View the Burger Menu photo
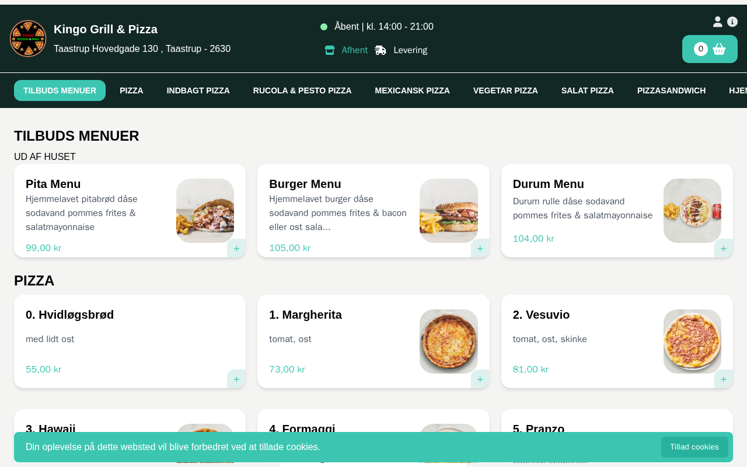This screenshot has height=467, width=747. (449, 211)
